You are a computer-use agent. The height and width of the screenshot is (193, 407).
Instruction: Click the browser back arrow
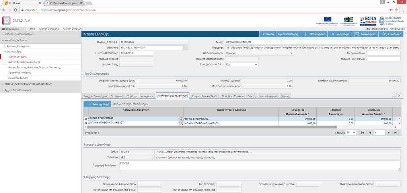point(4,10)
